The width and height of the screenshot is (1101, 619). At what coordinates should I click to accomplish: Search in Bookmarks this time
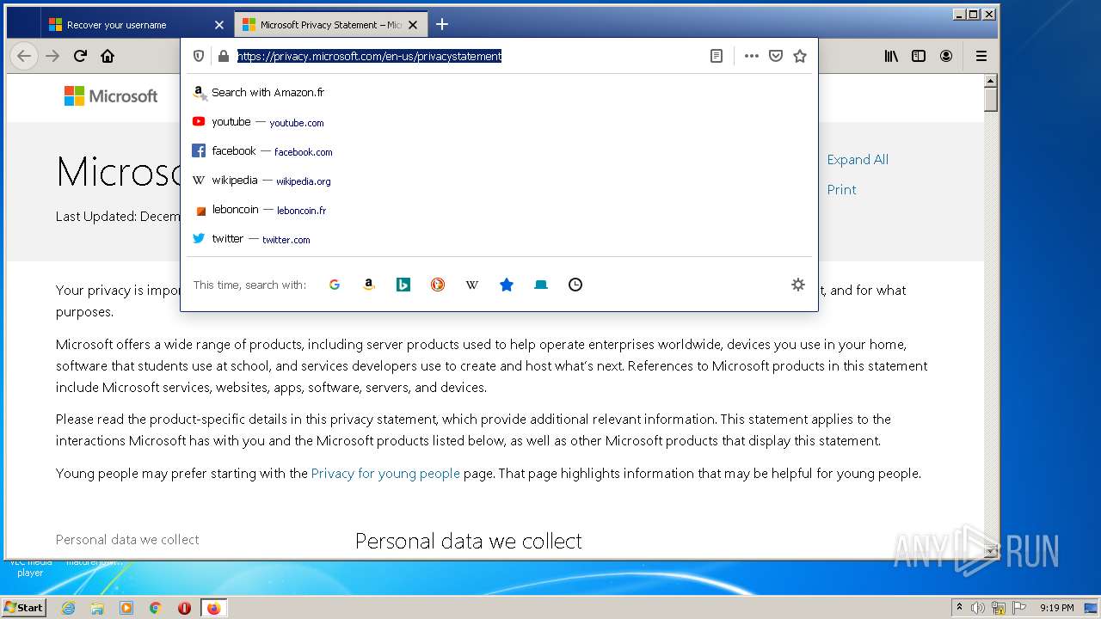click(507, 285)
